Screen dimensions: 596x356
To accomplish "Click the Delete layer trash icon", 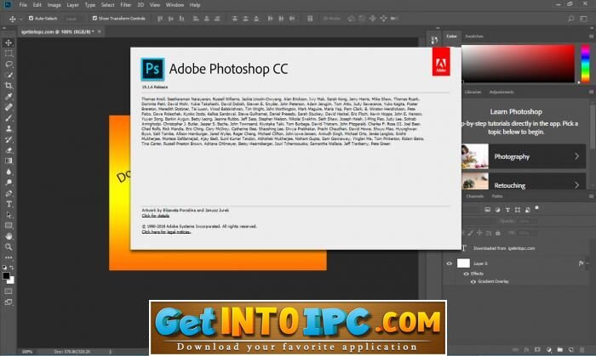I will [x=582, y=349].
